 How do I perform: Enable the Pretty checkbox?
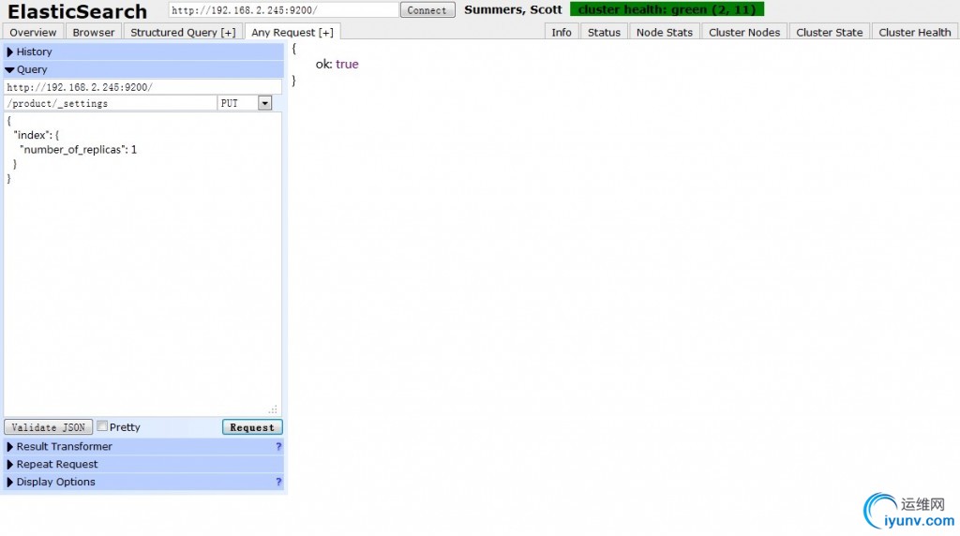pos(102,426)
